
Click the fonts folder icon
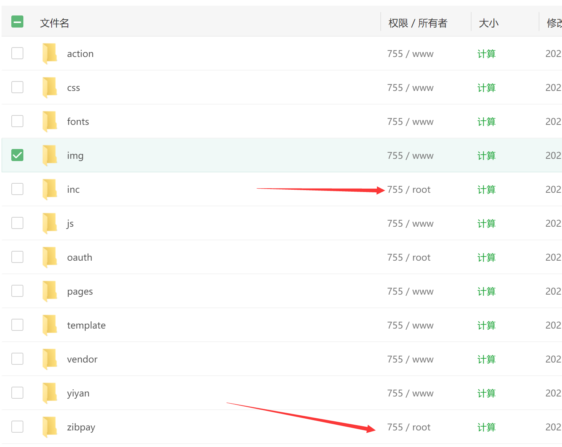[x=49, y=121]
